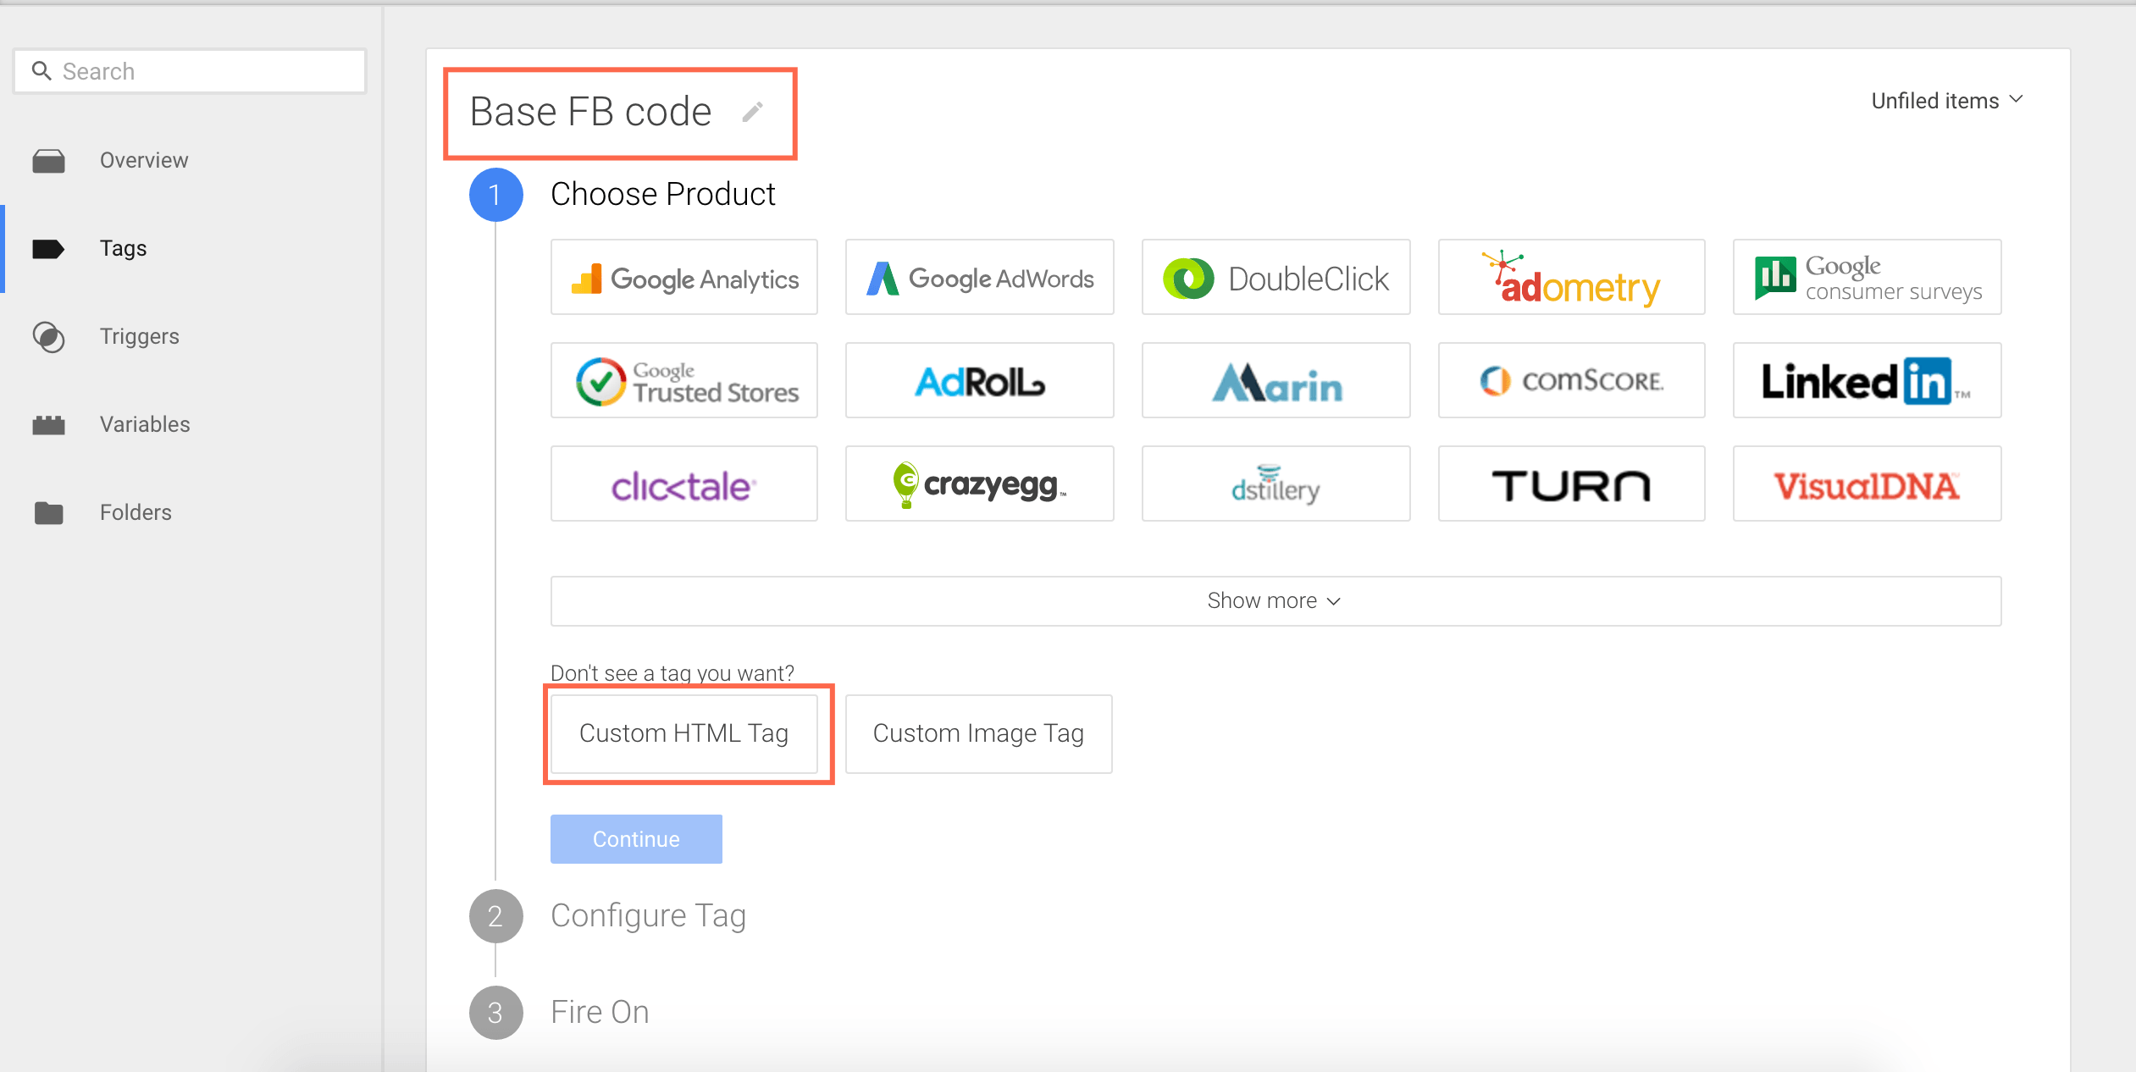Click the Overview sidebar icon
This screenshot has width=2136, height=1072.
(x=48, y=160)
